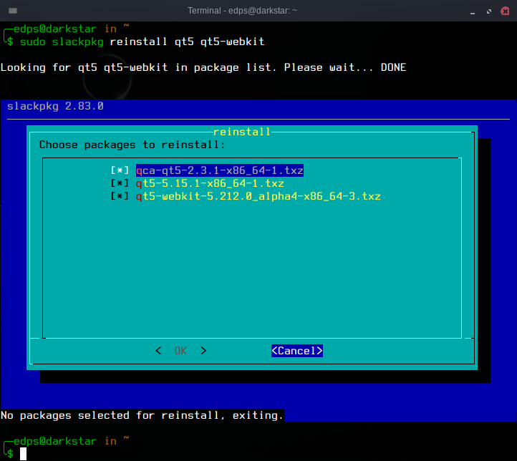This screenshot has height=461, width=517.
Task: Maximize the Terminal window
Action: pyautogui.click(x=489, y=11)
